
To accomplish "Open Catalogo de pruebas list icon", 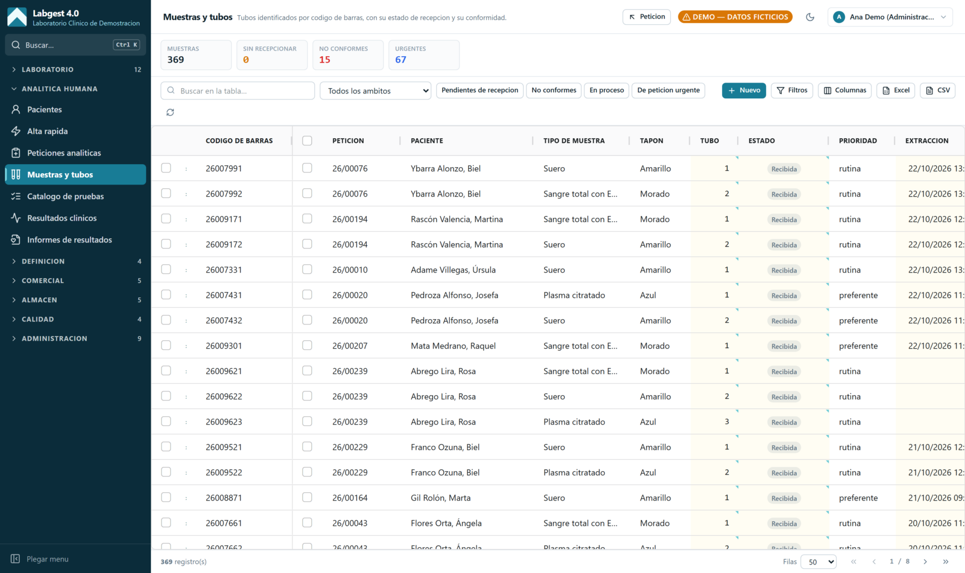I will [x=16, y=196].
